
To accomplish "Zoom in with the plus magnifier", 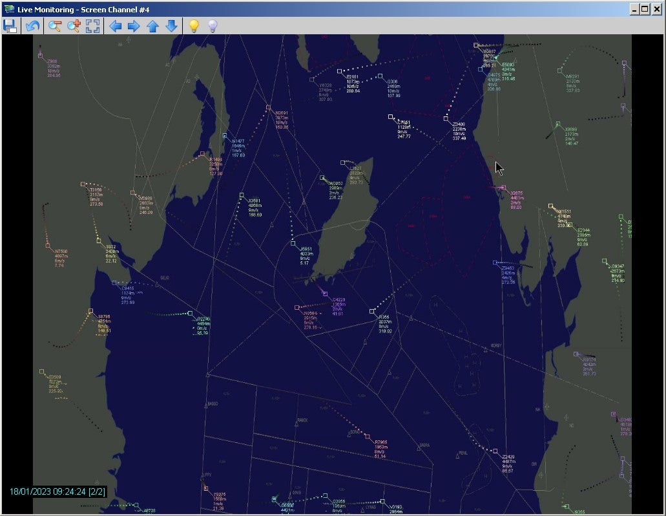I will 74,26.
